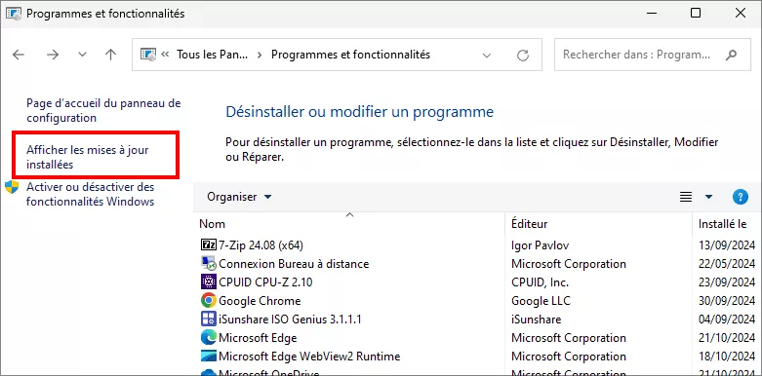Click the Google LLC publisher cell

point(541,301)
